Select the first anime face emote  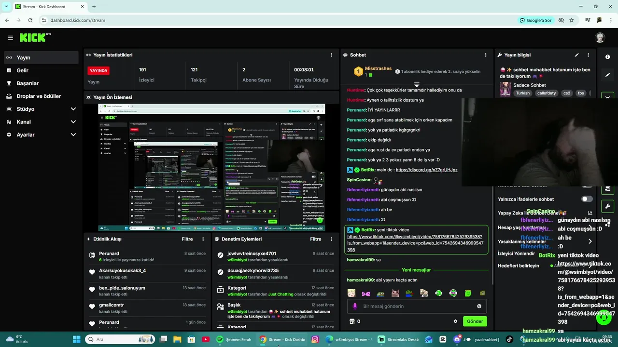(x=351, y=293)
